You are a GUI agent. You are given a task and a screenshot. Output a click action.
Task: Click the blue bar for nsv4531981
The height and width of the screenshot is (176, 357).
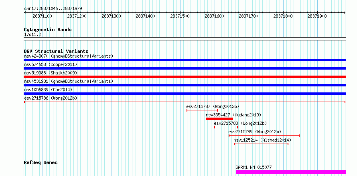[x=185, y=85]
